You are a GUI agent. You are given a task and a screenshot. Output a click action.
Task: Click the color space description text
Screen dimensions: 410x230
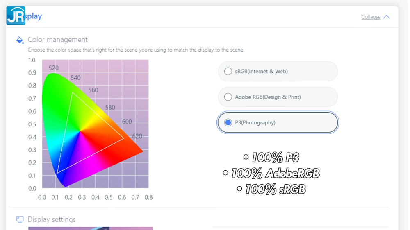click(136, 50)
